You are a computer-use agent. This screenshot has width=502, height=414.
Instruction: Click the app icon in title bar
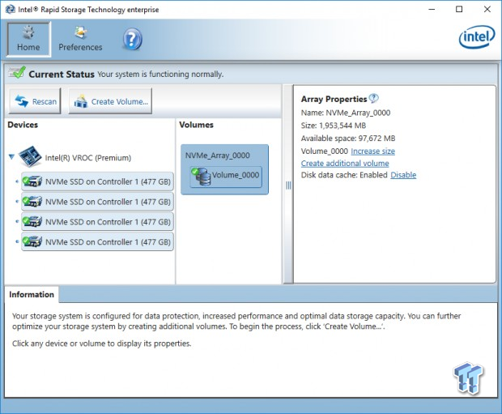click(11, 9)
